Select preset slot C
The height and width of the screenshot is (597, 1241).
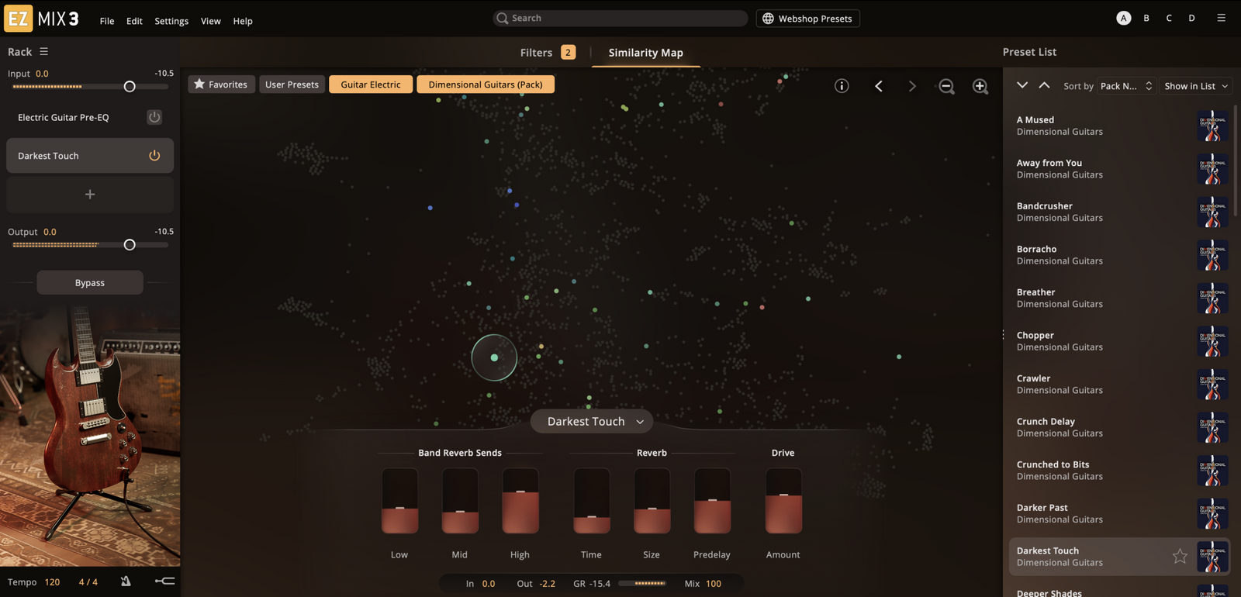tap(1169, 18)
